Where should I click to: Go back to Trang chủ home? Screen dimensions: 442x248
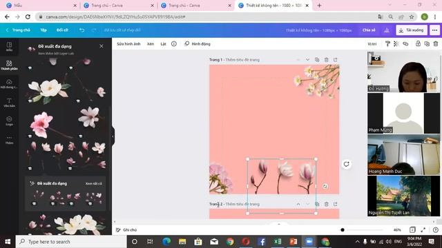18,30
